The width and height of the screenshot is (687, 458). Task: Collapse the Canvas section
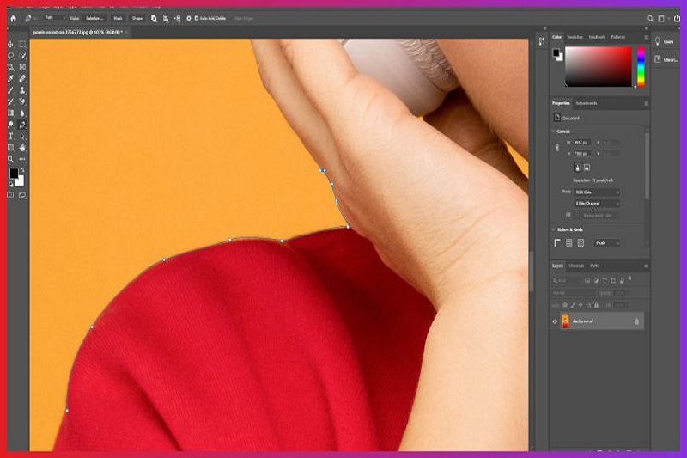click(553, 131)
